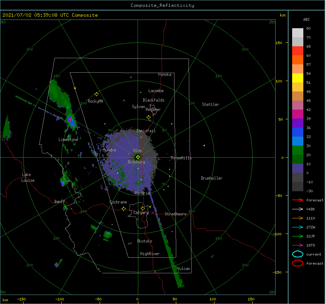This screenshot has height=304, width=325.
Task: Click the white 04DK arrow icon
Action: pos(298,209)
